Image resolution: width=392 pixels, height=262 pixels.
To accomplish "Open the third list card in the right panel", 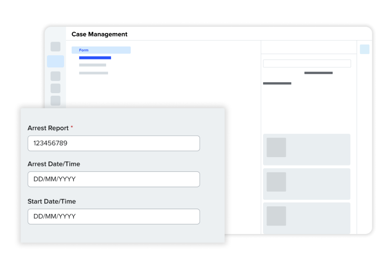I will 306,218.
